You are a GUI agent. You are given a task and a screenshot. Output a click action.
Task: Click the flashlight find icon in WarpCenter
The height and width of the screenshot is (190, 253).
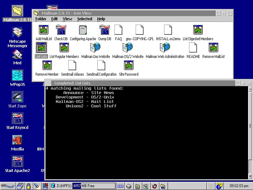(37, 186)
